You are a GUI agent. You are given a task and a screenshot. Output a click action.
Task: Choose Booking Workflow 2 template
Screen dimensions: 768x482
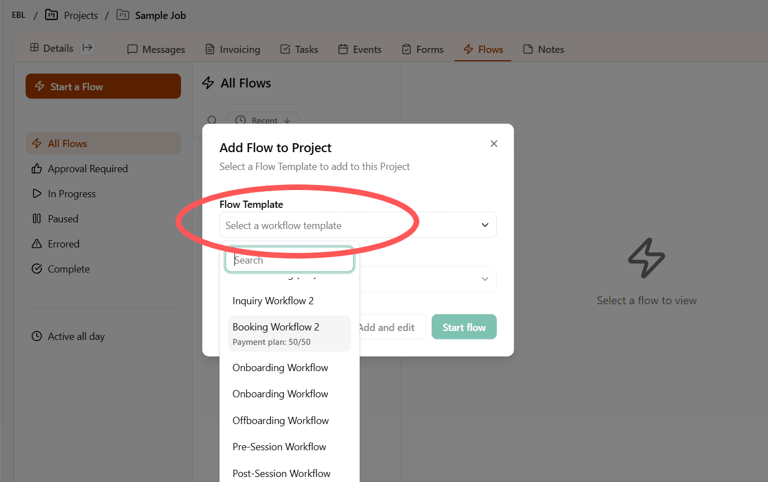coord(290,333)
